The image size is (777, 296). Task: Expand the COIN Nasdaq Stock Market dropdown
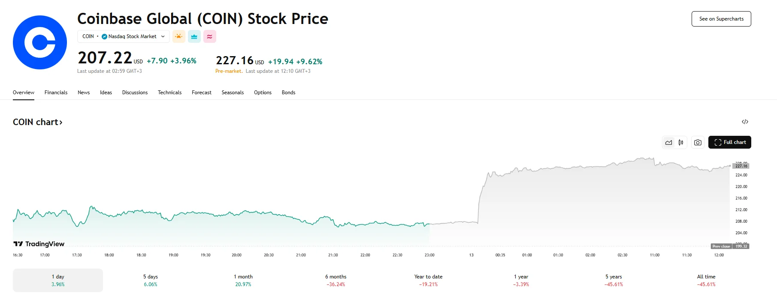click(124, 36)
